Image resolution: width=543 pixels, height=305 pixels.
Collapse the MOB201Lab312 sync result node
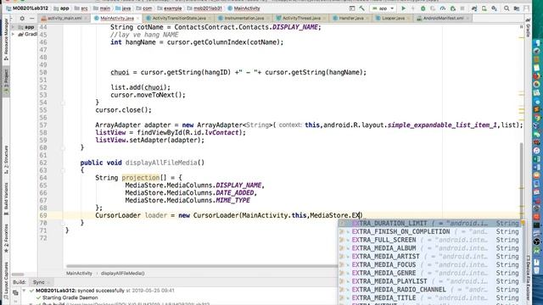click(25, 291)
